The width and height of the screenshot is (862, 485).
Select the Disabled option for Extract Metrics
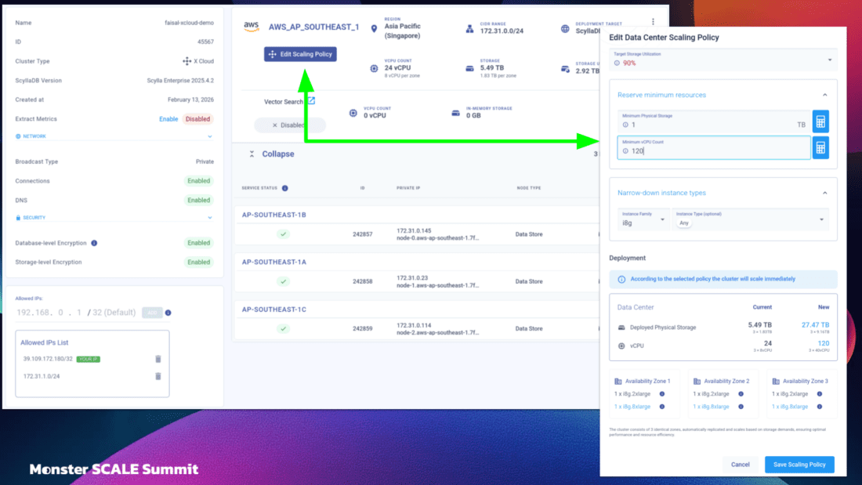coord(197,119)
